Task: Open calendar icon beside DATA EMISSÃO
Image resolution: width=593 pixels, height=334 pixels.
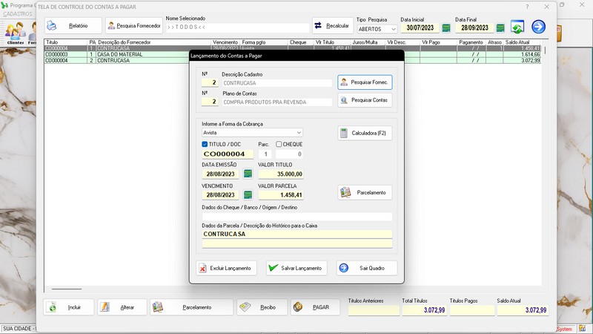Action: point(248,174)
